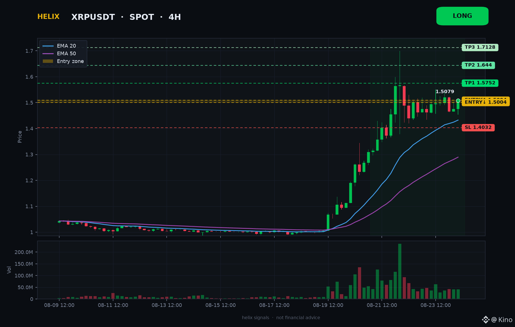Click the 08-23 12:00 axis label
This screenshot has width=515, height=327.
[x=436, y=305]
